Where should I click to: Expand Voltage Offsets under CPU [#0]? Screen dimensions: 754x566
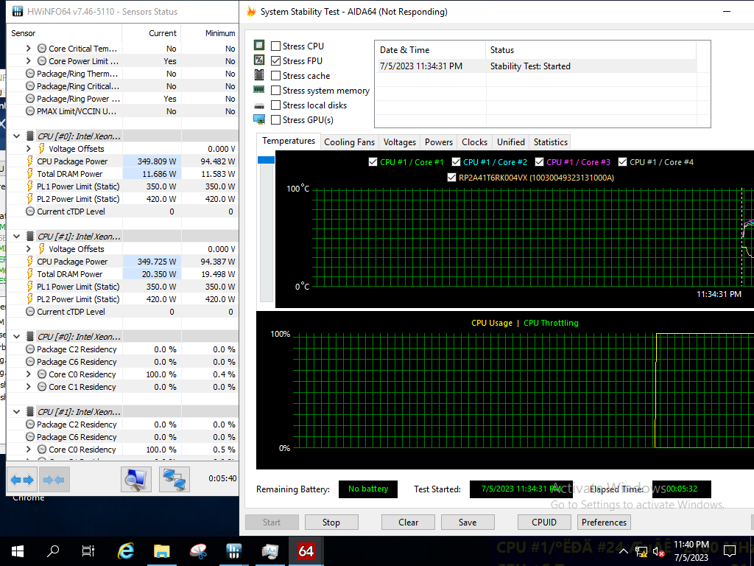[29, 149]
